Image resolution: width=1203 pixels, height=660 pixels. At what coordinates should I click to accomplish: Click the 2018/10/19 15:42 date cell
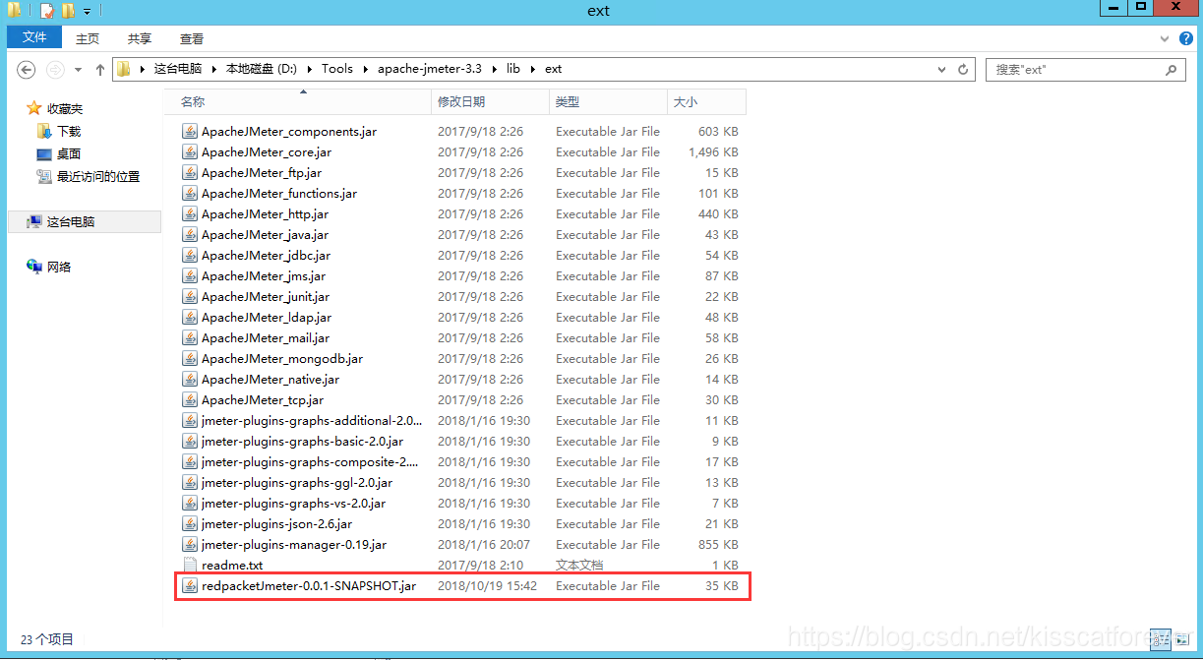(487, 585)
